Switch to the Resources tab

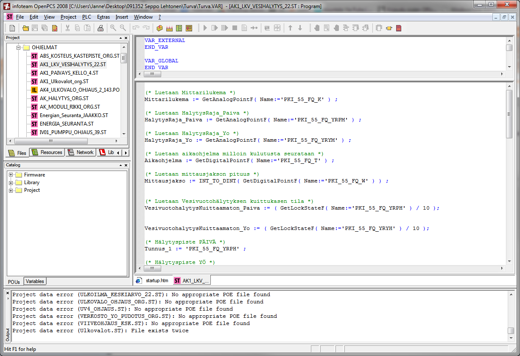47,152
